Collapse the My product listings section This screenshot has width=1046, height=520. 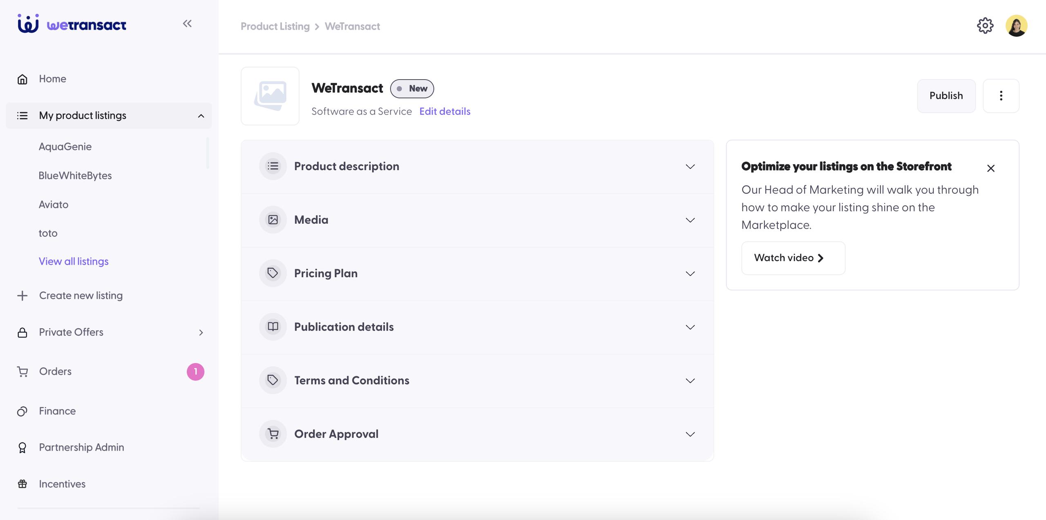[x=201, y=116]
